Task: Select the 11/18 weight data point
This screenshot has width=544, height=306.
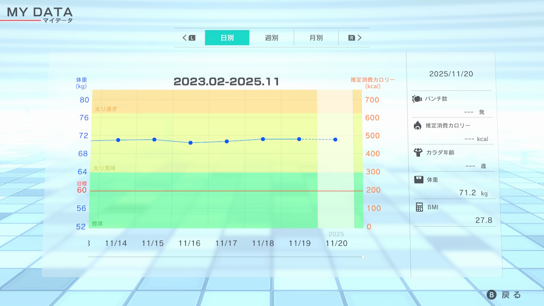Action: coord(263,139)
